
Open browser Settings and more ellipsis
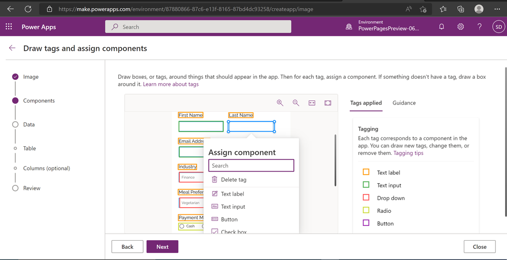point(497,9)
